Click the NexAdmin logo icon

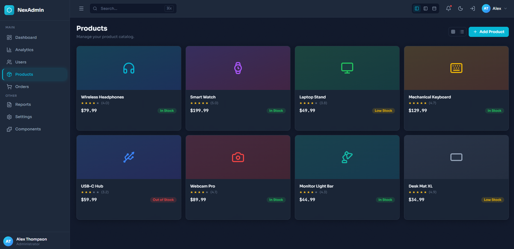(9, 10)
